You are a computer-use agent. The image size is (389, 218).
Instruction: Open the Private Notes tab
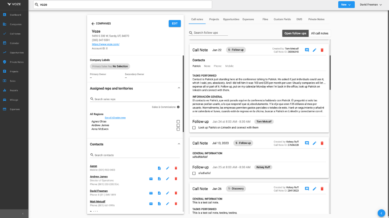click(316, 19)
